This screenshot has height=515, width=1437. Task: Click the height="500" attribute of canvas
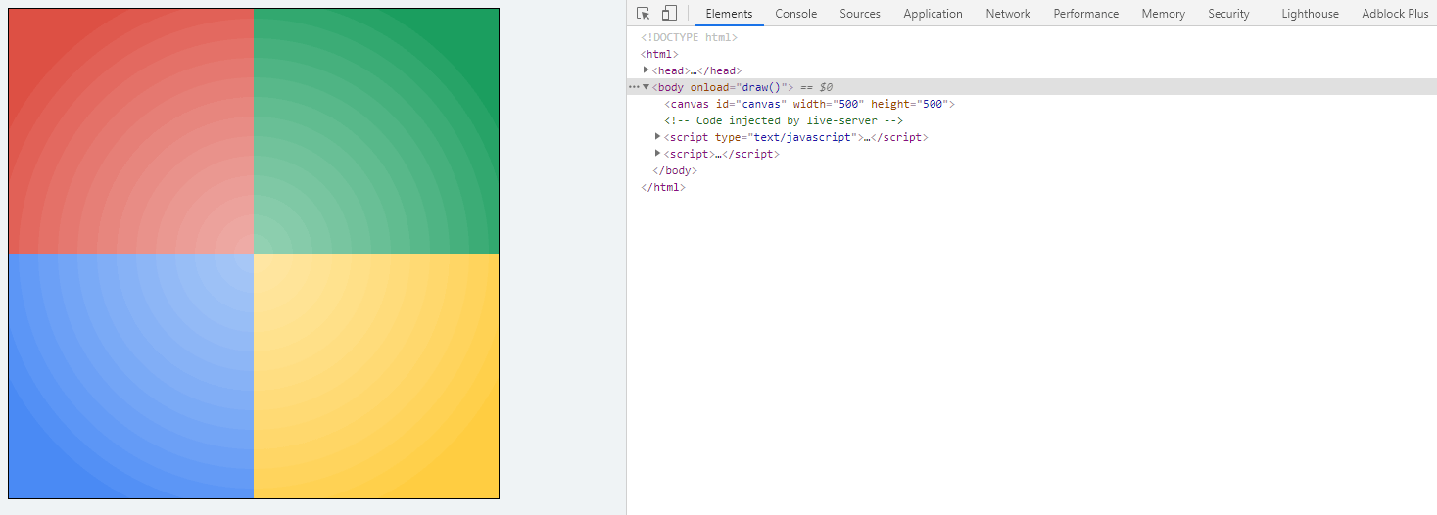pos(909,104)
